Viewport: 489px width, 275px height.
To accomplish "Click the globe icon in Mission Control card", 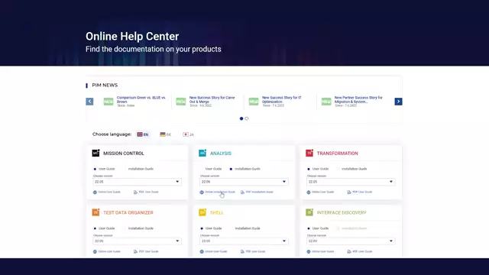I will tap(95, 192).
